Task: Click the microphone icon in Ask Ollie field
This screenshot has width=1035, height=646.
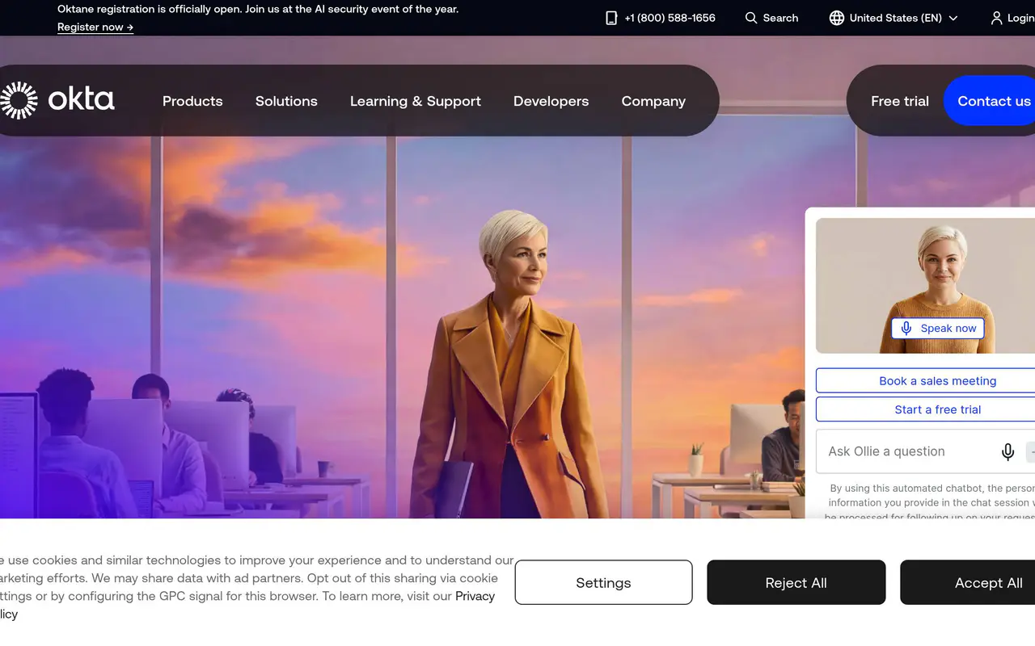Action: coord(1008,452)
